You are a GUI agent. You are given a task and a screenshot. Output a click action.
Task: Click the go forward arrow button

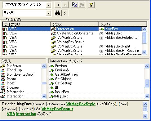click(65, 5)
